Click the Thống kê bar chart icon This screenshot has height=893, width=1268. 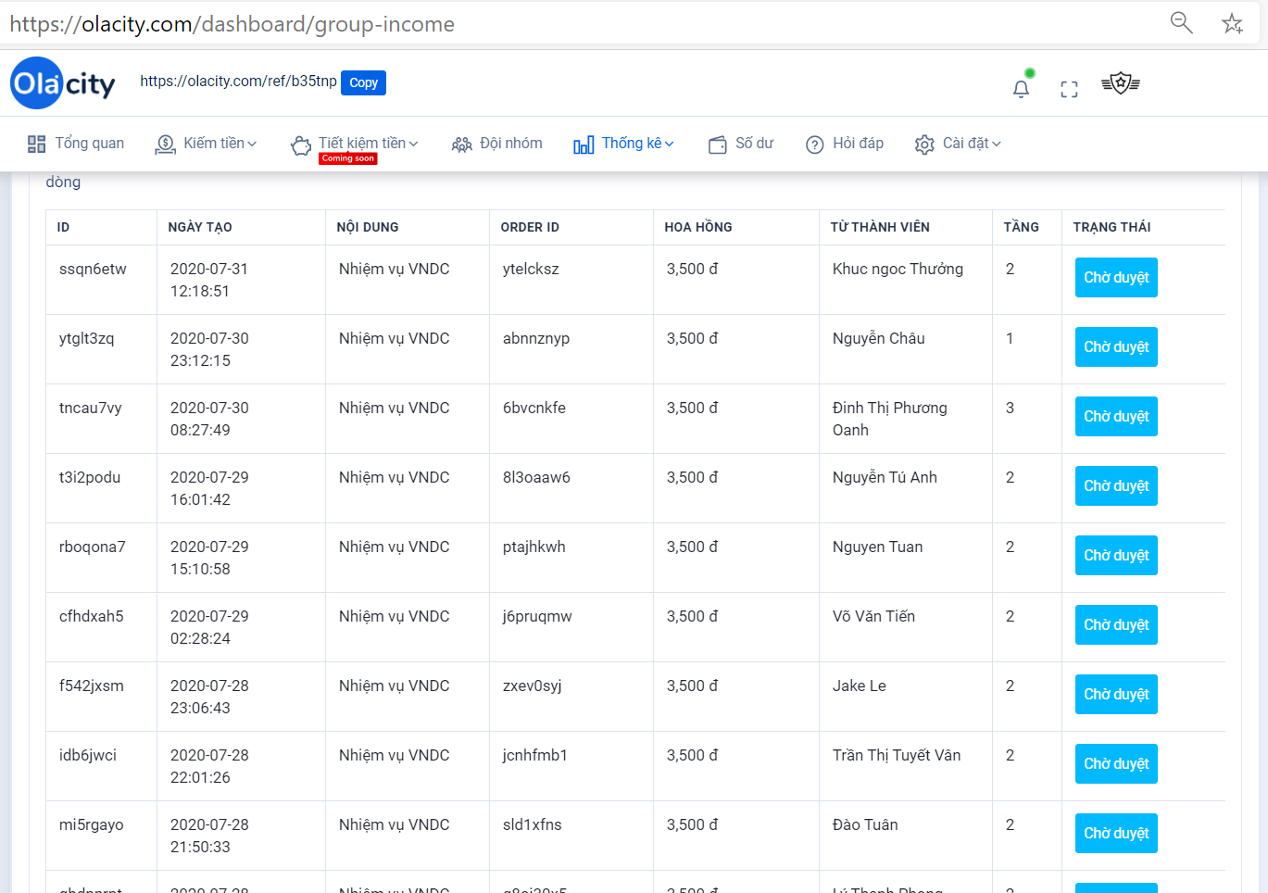tap(584, 145)
